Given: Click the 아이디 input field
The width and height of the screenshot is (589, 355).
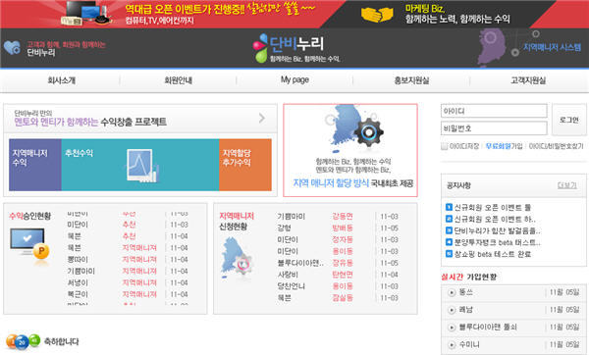Looking at the screenshot, I should coord(494,111).
